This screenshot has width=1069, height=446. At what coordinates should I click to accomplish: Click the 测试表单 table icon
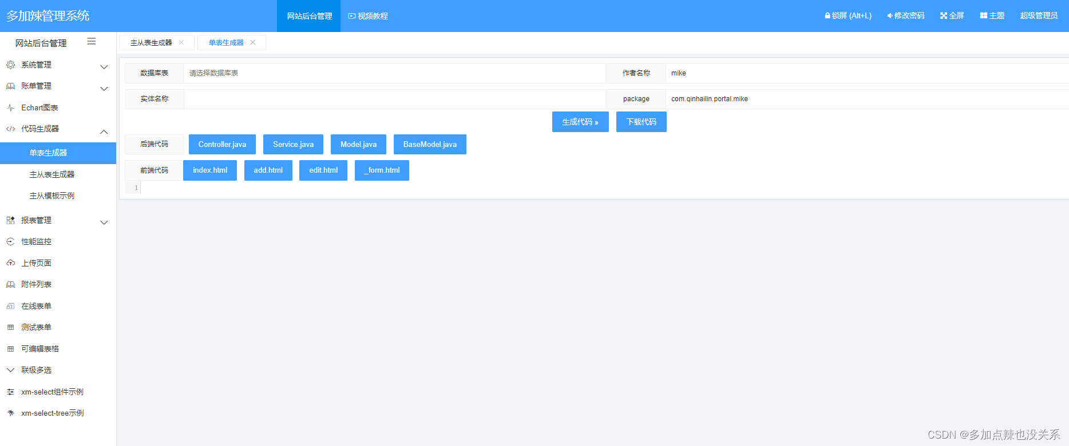(10, 327)
